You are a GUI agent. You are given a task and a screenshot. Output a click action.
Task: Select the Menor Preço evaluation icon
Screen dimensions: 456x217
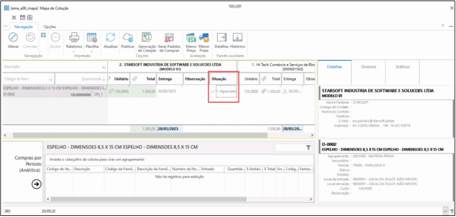(x=191, y=37)
